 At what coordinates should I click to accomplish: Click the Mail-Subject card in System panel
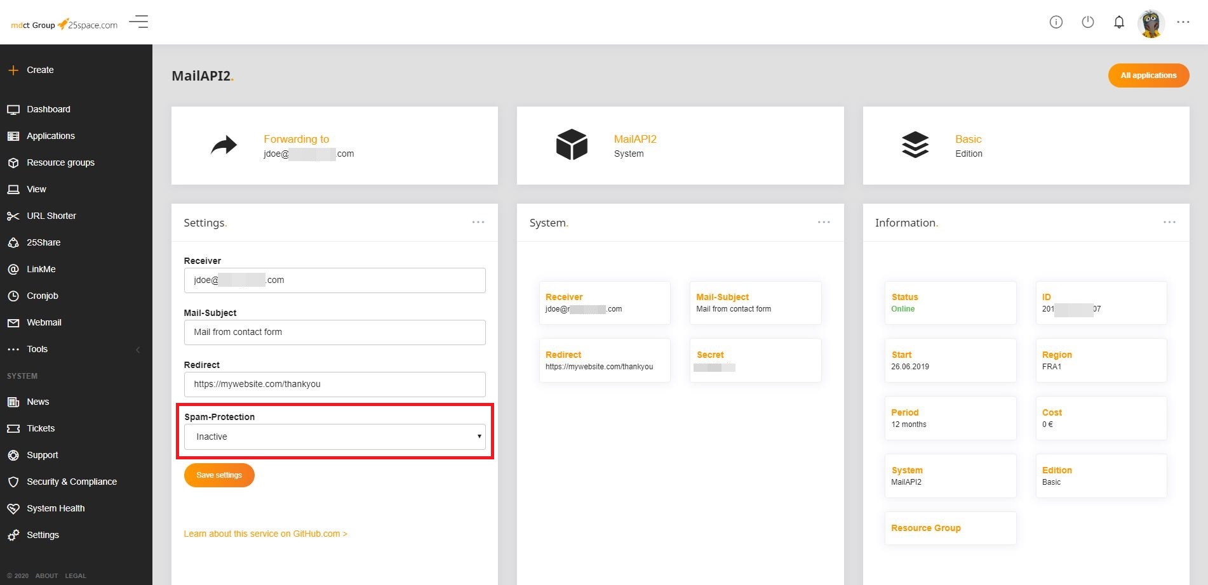coord(755,303)
